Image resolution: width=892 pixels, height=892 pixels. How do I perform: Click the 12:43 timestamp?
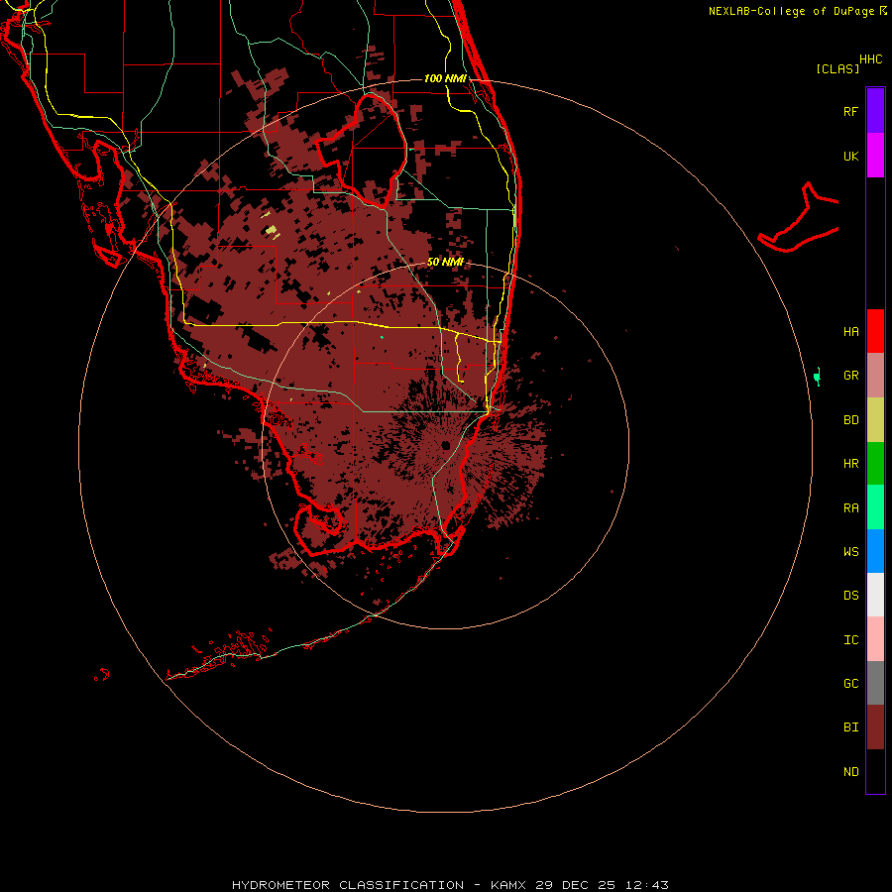coord(648,885)
